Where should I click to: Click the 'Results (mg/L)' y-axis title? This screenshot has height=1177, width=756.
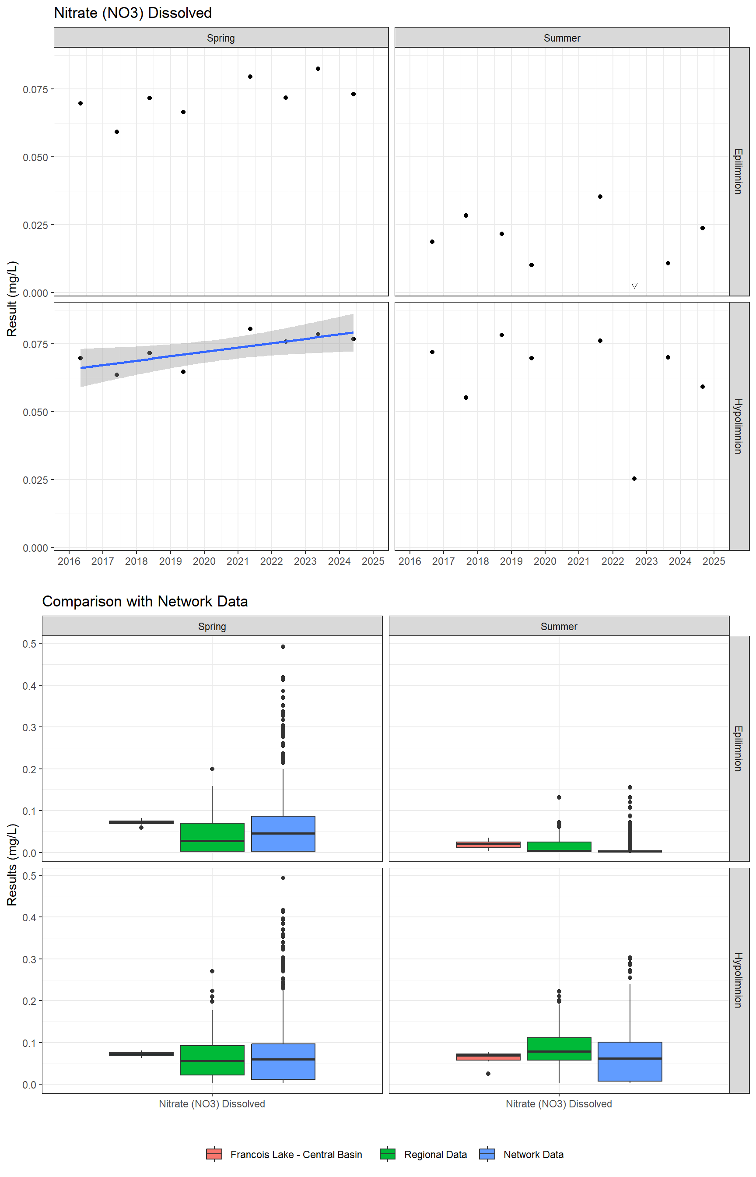click(12, 864)
